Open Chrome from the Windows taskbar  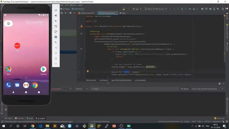[33, 126]
